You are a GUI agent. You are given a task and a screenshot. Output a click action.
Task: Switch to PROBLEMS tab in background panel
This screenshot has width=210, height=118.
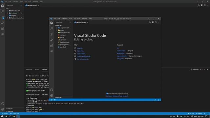click(x=29, y=69)
